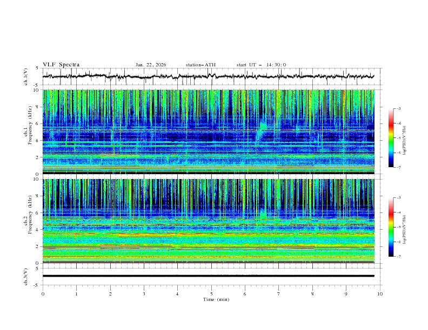
Task: Click time axis tick label "5"
Action: point(211,294)
